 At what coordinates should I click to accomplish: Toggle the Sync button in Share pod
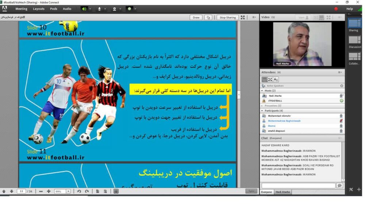(251, 191)
